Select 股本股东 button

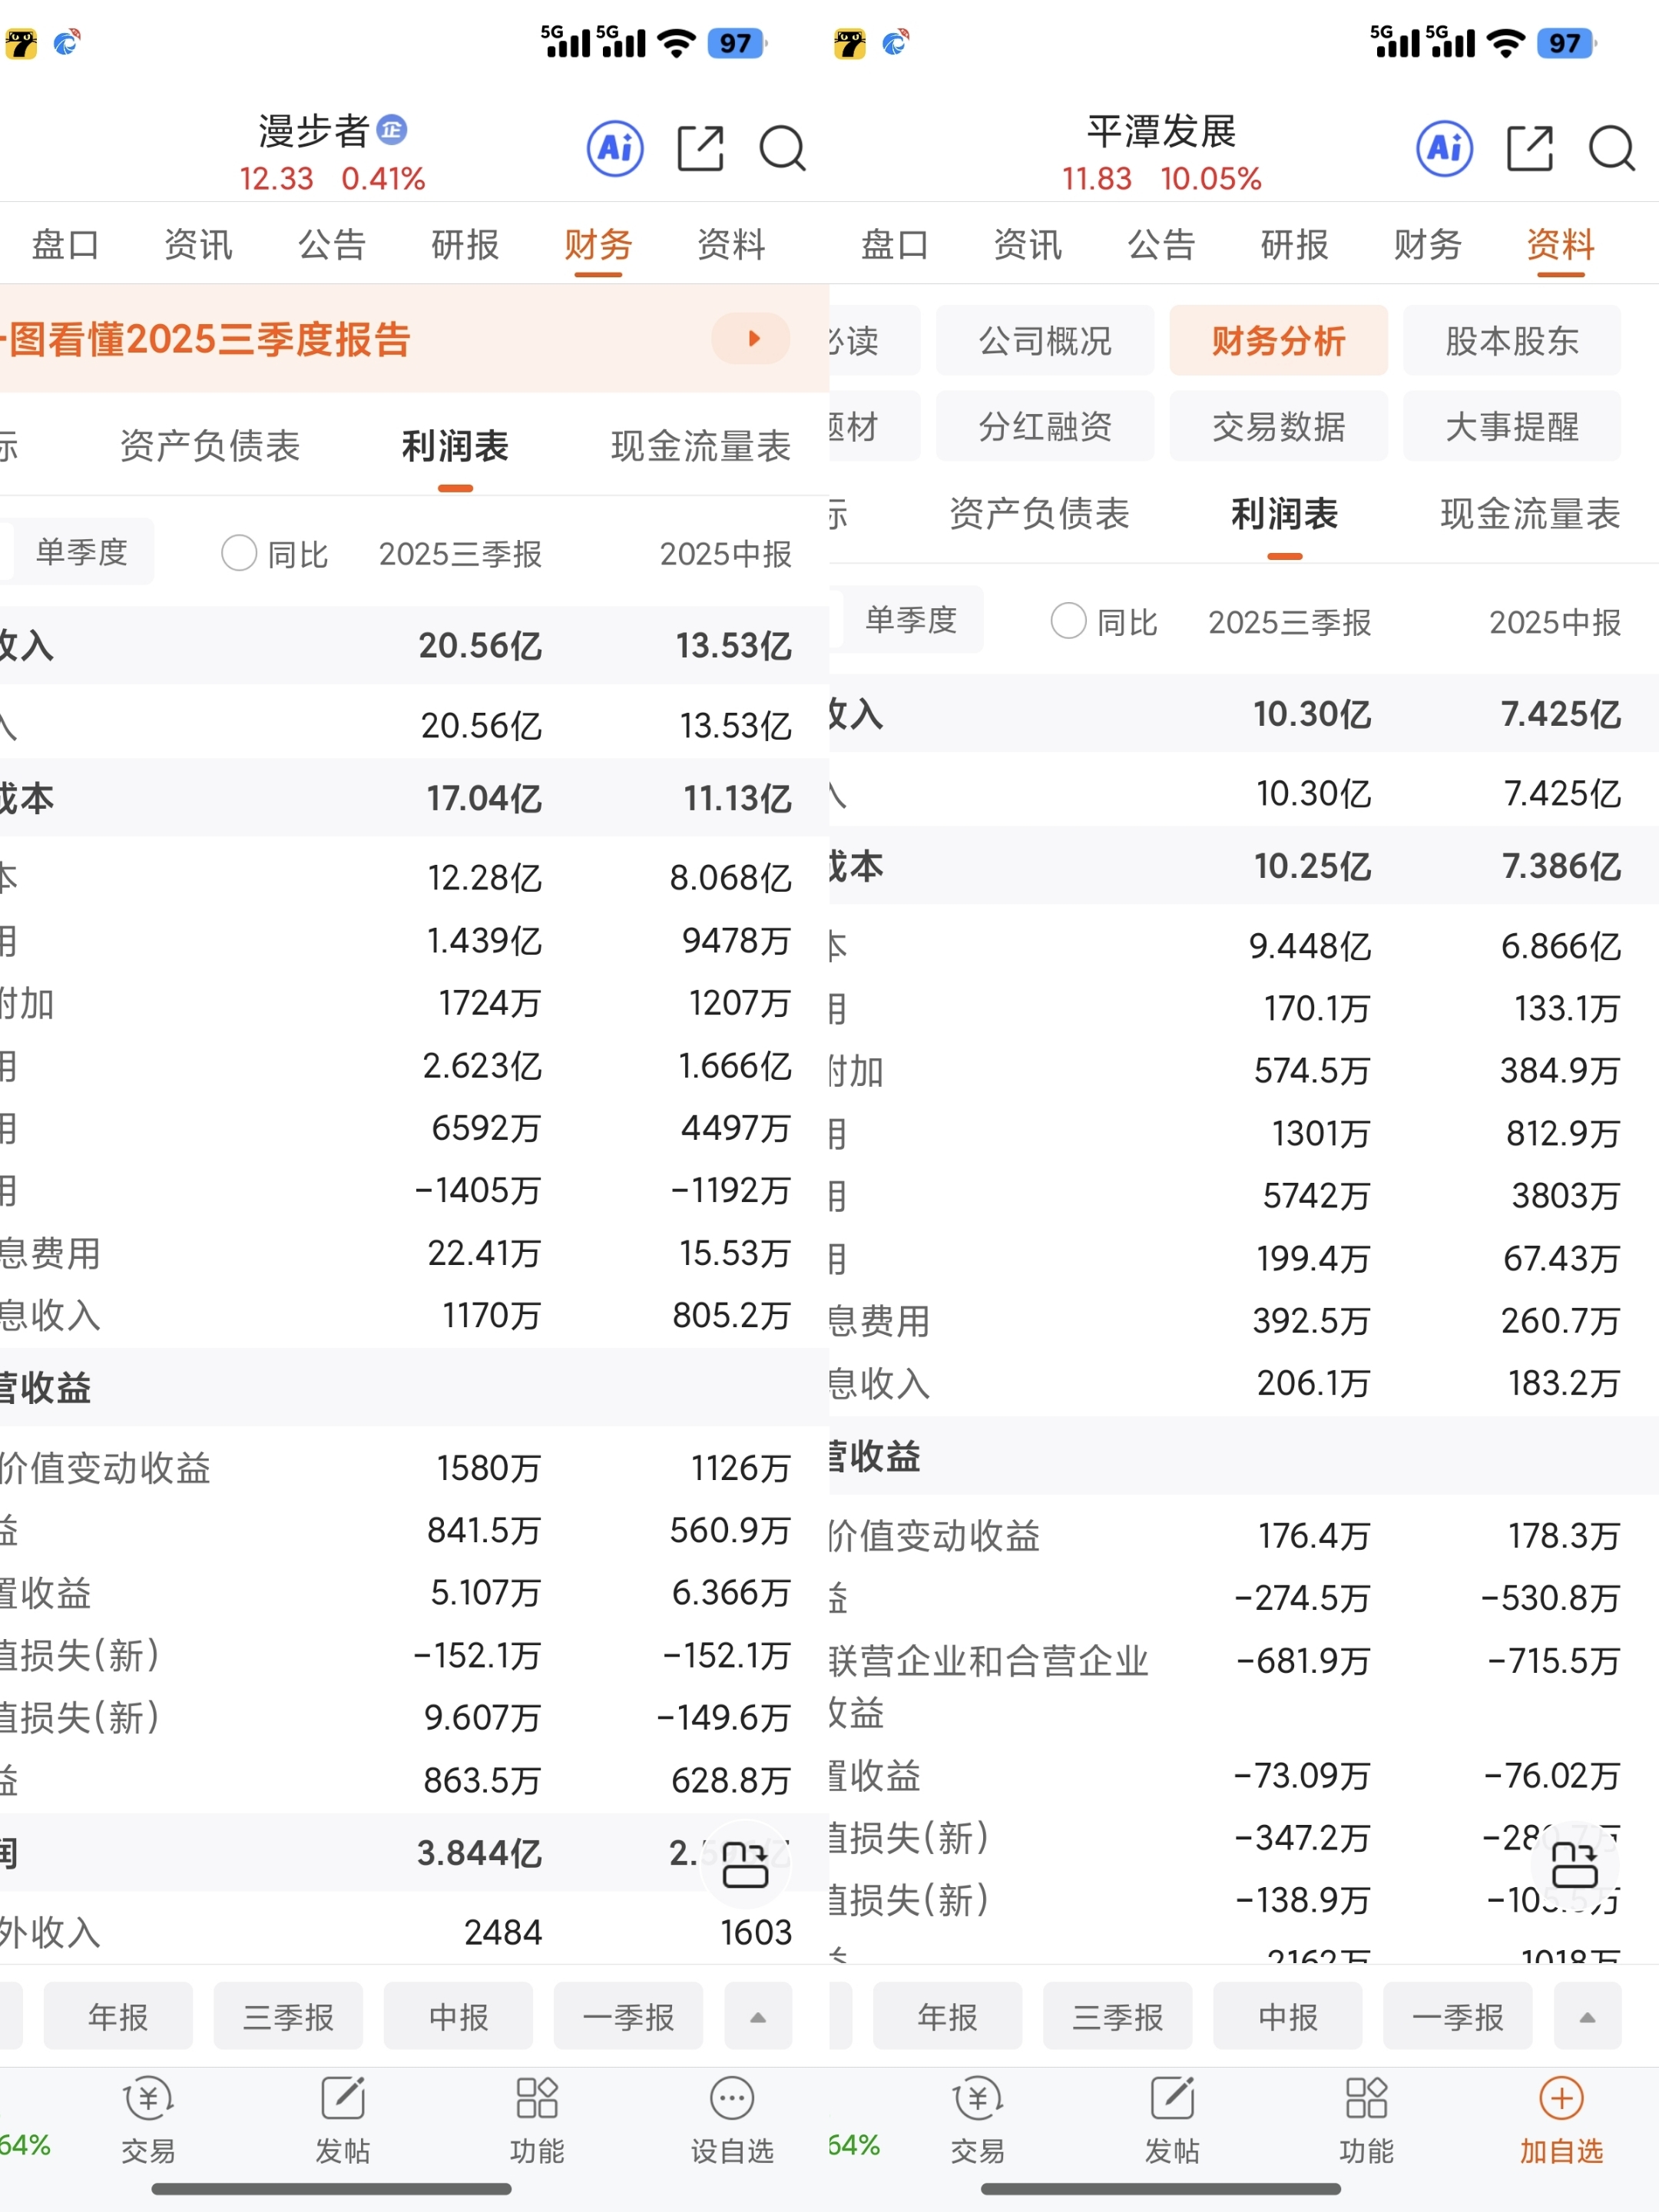tap(1511, 341)
